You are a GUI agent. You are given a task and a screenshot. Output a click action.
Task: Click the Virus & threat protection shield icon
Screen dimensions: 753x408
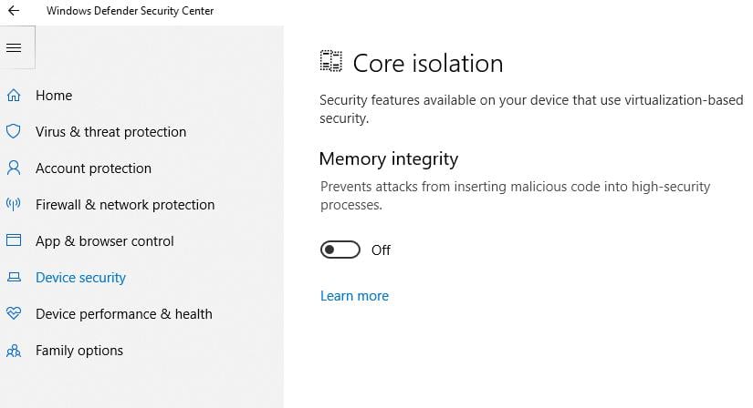point(14,132)
